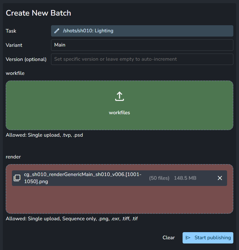The width and height of the screenshot is (239, 250).
Task: Click the upload arrow icon in workfile area
Action: (x=119, y=96)
